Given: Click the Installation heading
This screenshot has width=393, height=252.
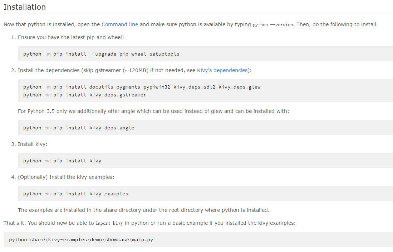Looking at the screenshot, I should 25,7.
